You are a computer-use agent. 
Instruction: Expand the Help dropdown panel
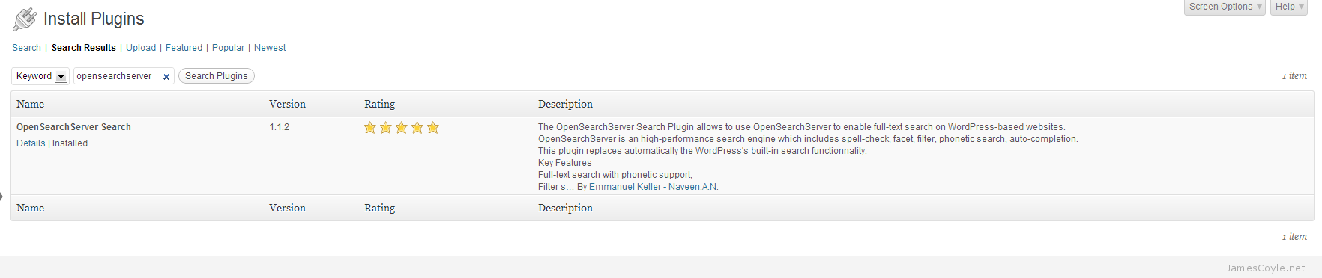pyautogui.click(x=1289, y=7)
